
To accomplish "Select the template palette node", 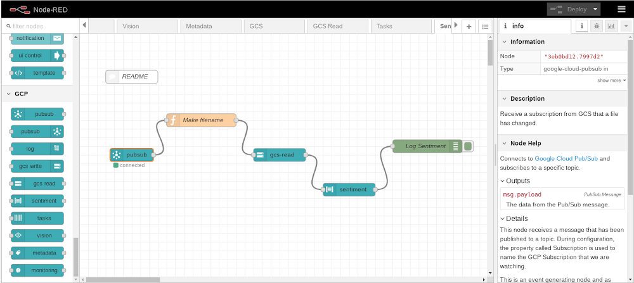I will pos(37,73).
